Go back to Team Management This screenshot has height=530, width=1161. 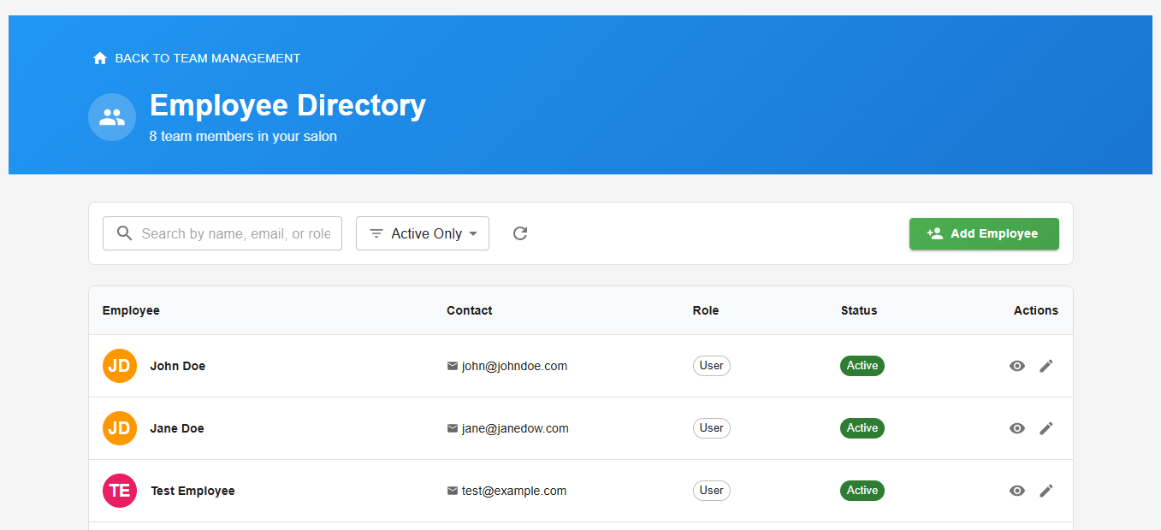point(197,58)
